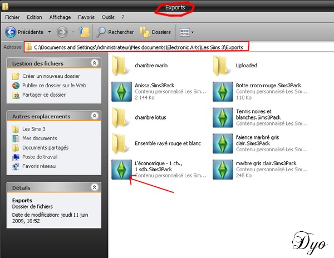334x258 pixels.
Task: Click Ensemble rayé rouge et blanc name
Action: pos(168,143)
